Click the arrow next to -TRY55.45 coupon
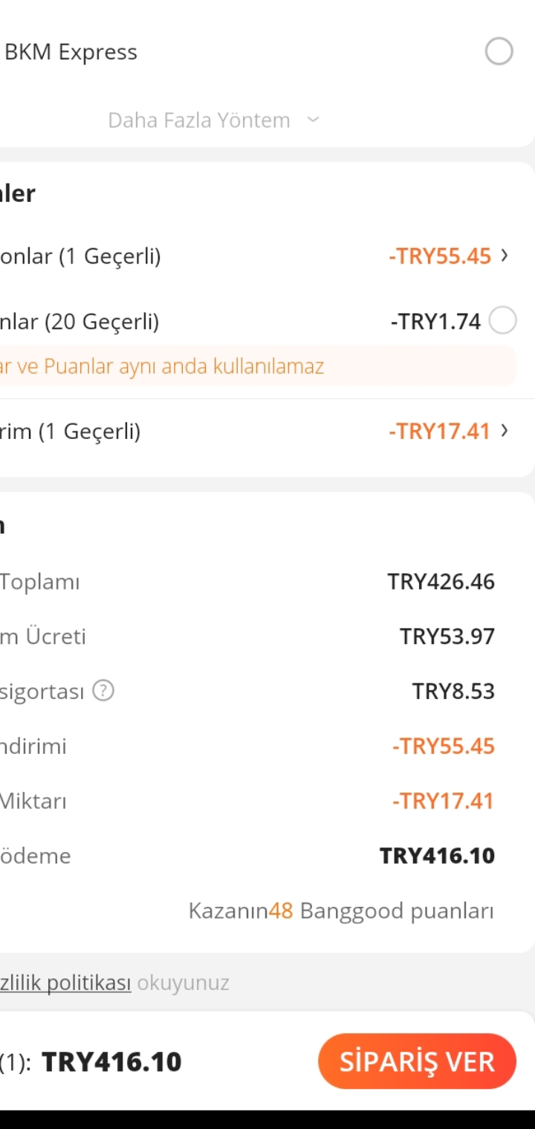Image resolution: width=535 pixels, height=1129 pixels. click(x=505, y=256)
